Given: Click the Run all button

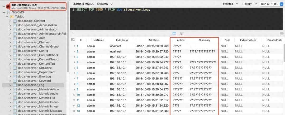Looking at the screenshot, I should [269, 4].
